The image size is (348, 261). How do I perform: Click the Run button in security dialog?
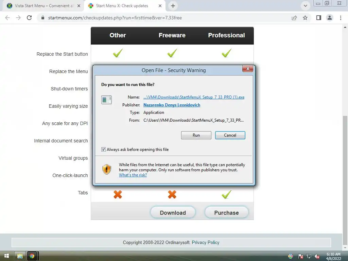pos(196,135)
